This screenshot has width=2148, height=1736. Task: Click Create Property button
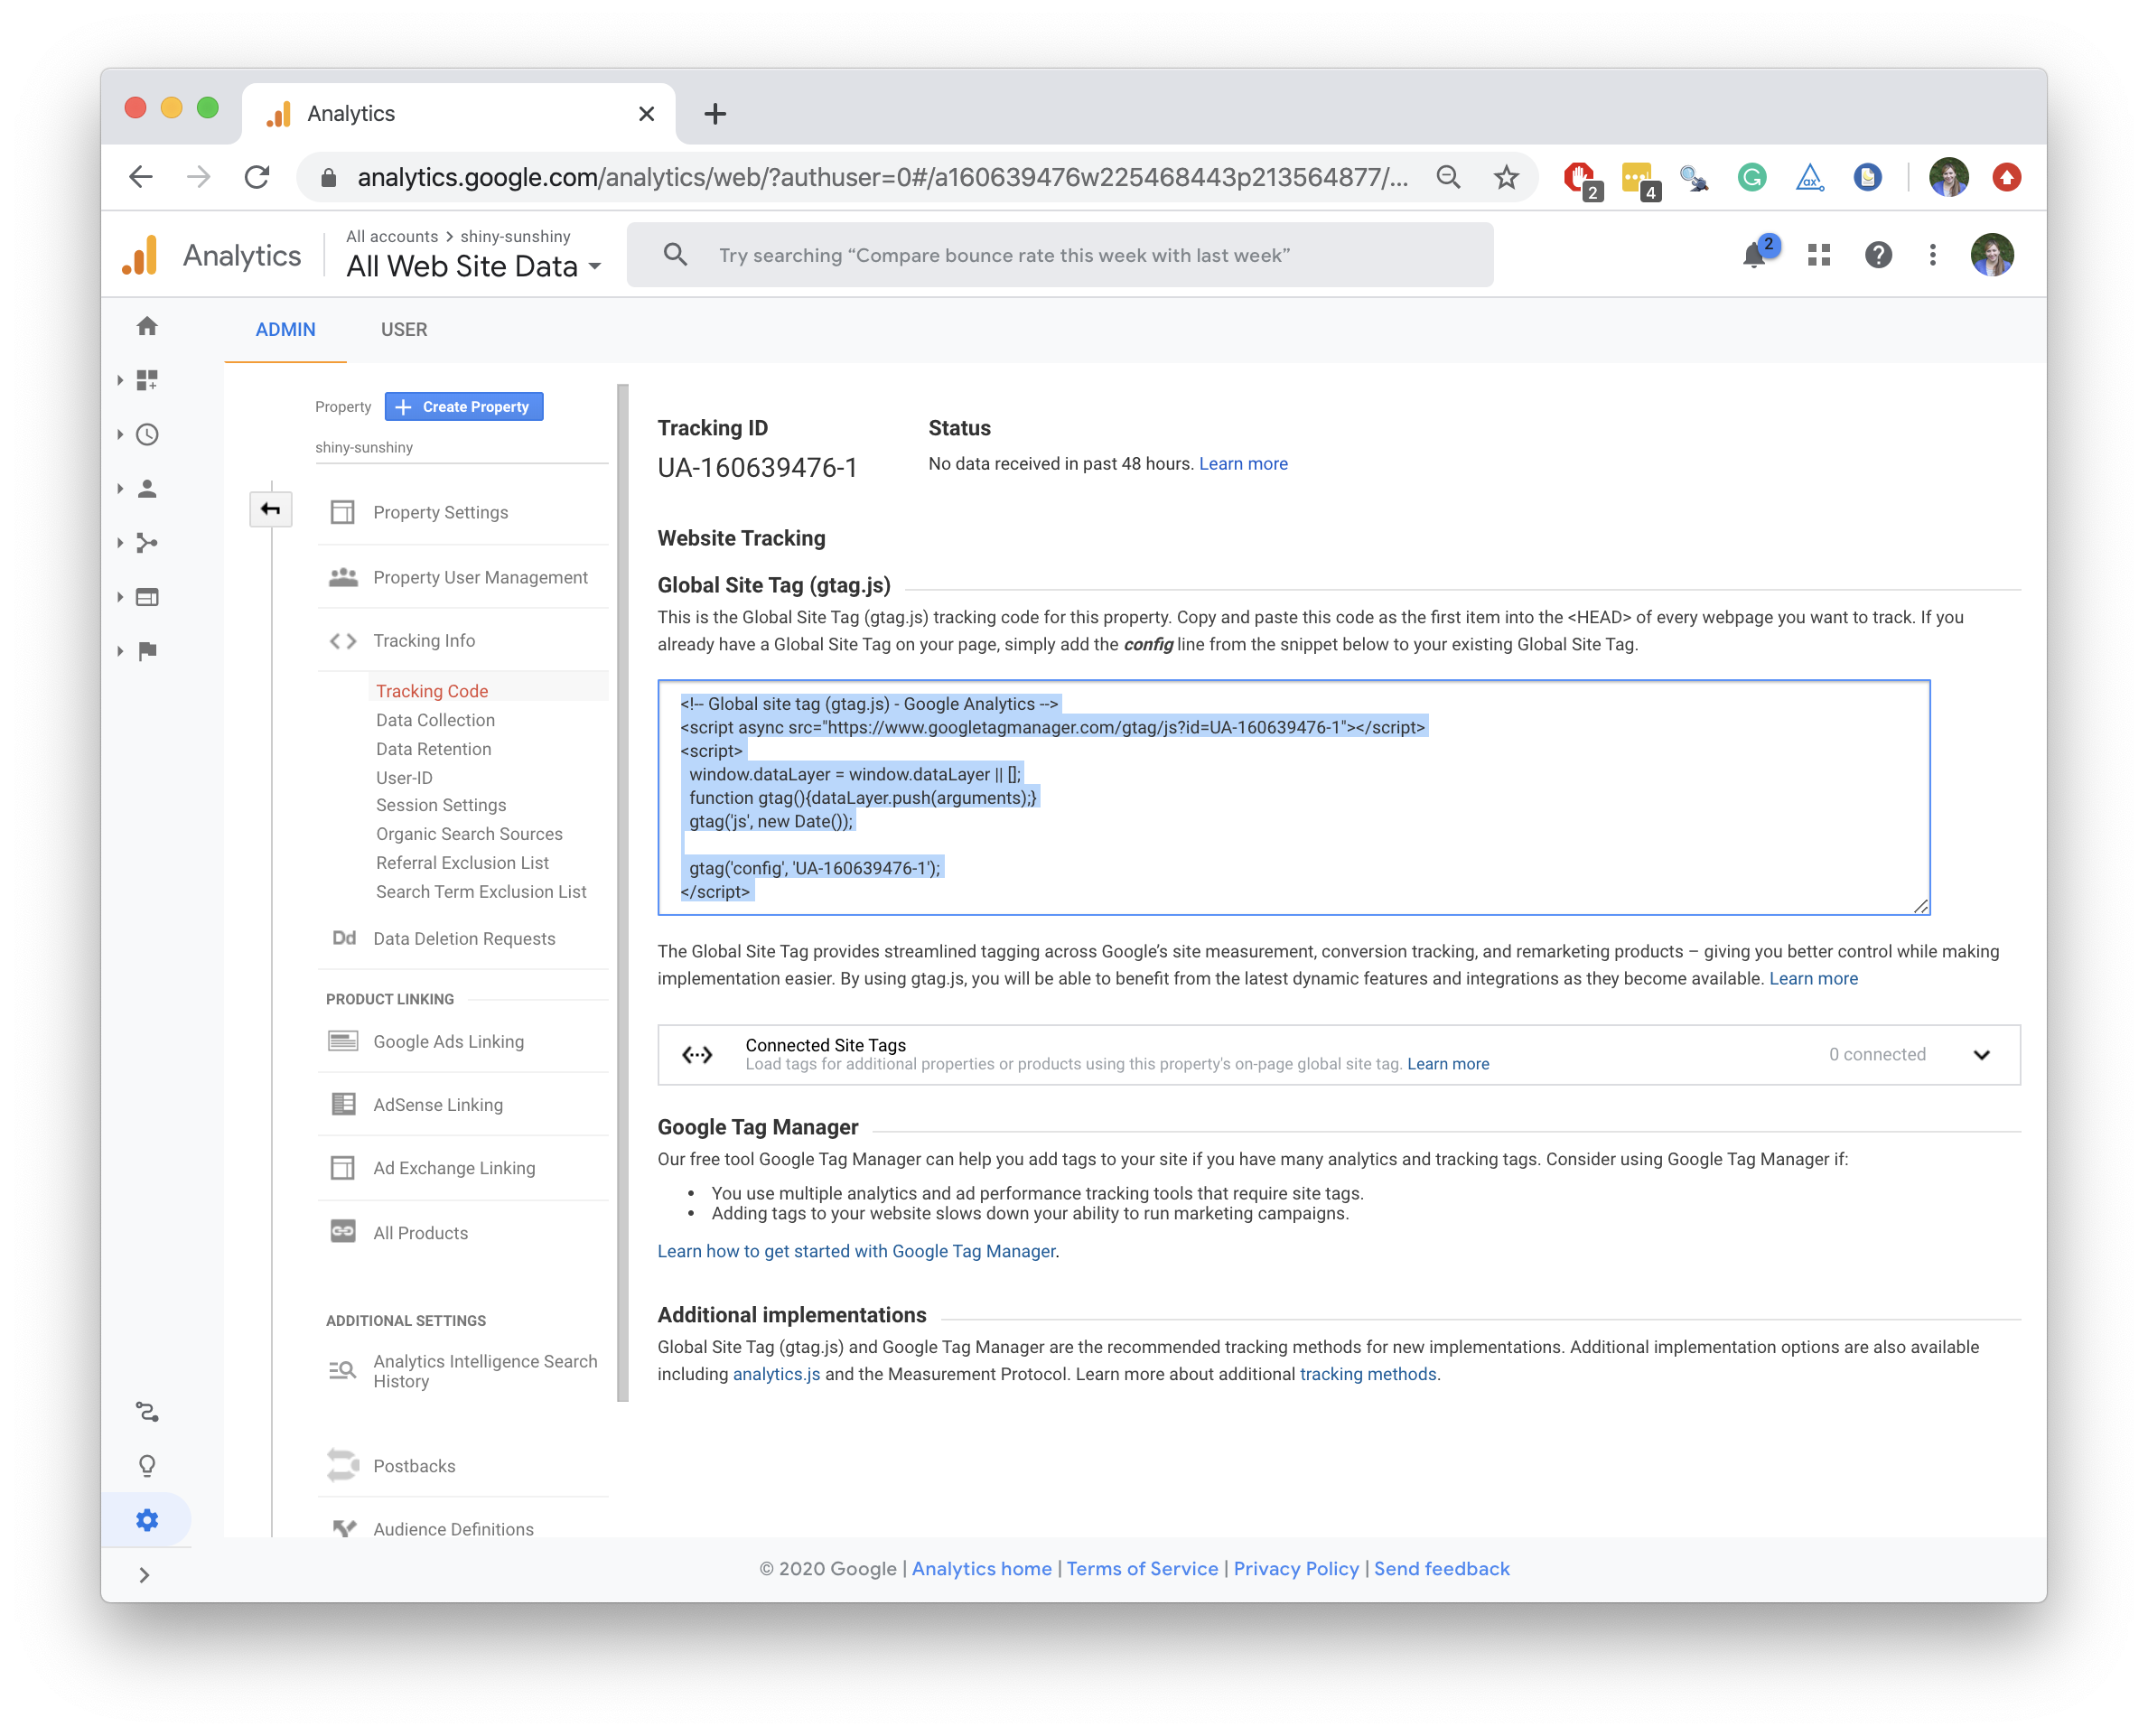[464, 407]
